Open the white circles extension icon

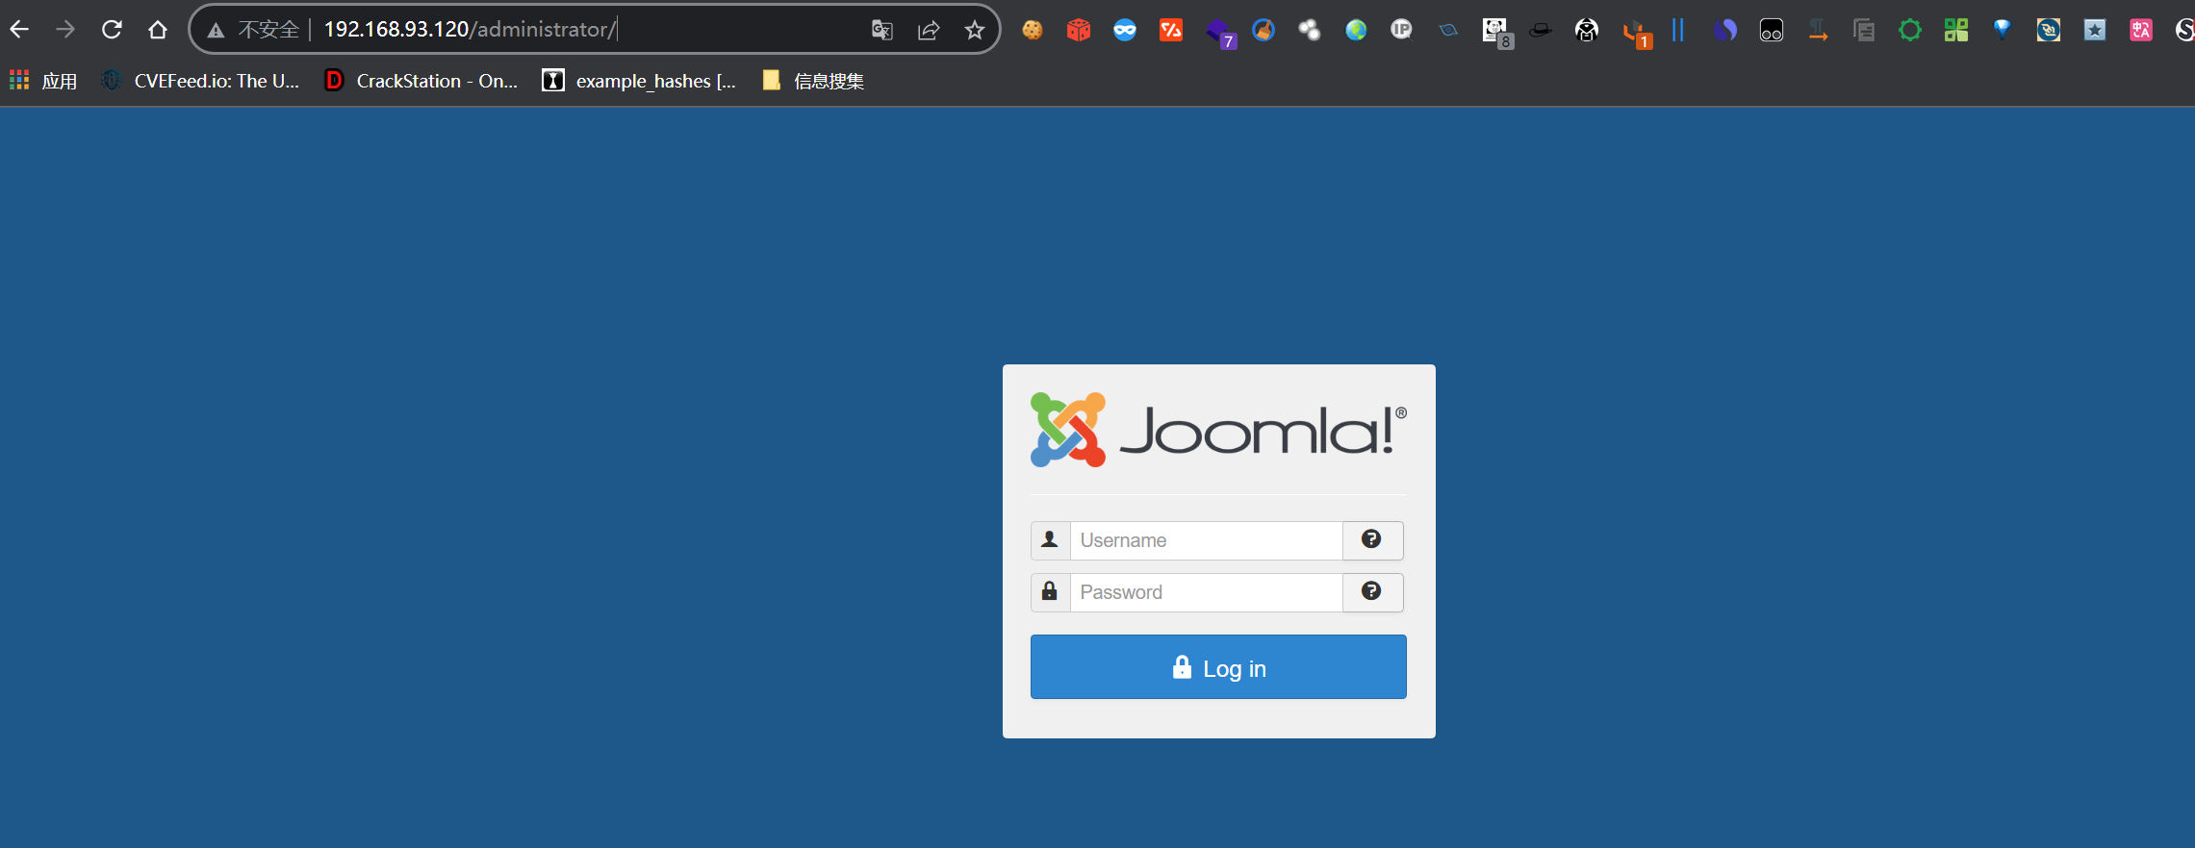pos(1310,30)
